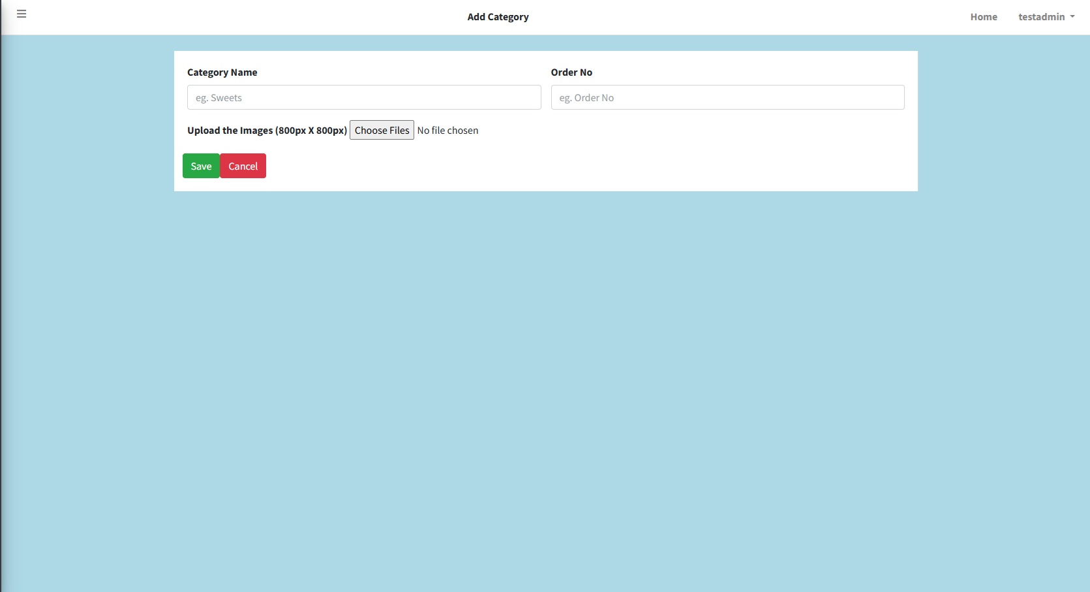
Task: Click the caret arrow beside testadmin
Action: [x=1072, y=17]
